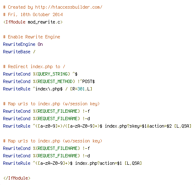
Task: Click the 'Fri, 10th October 2014' comment line
Action: click(x=33, y=14)
